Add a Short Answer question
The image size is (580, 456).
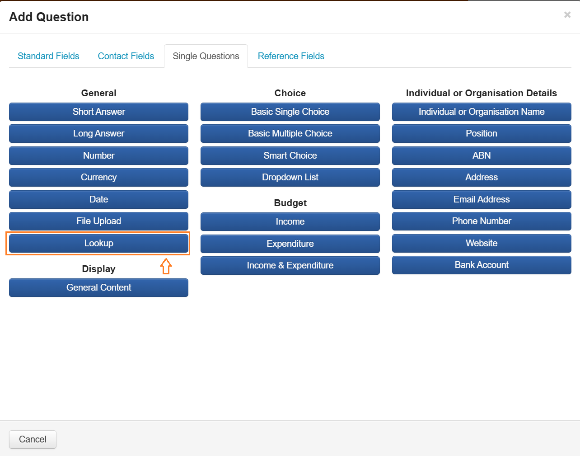coord(98,112)
